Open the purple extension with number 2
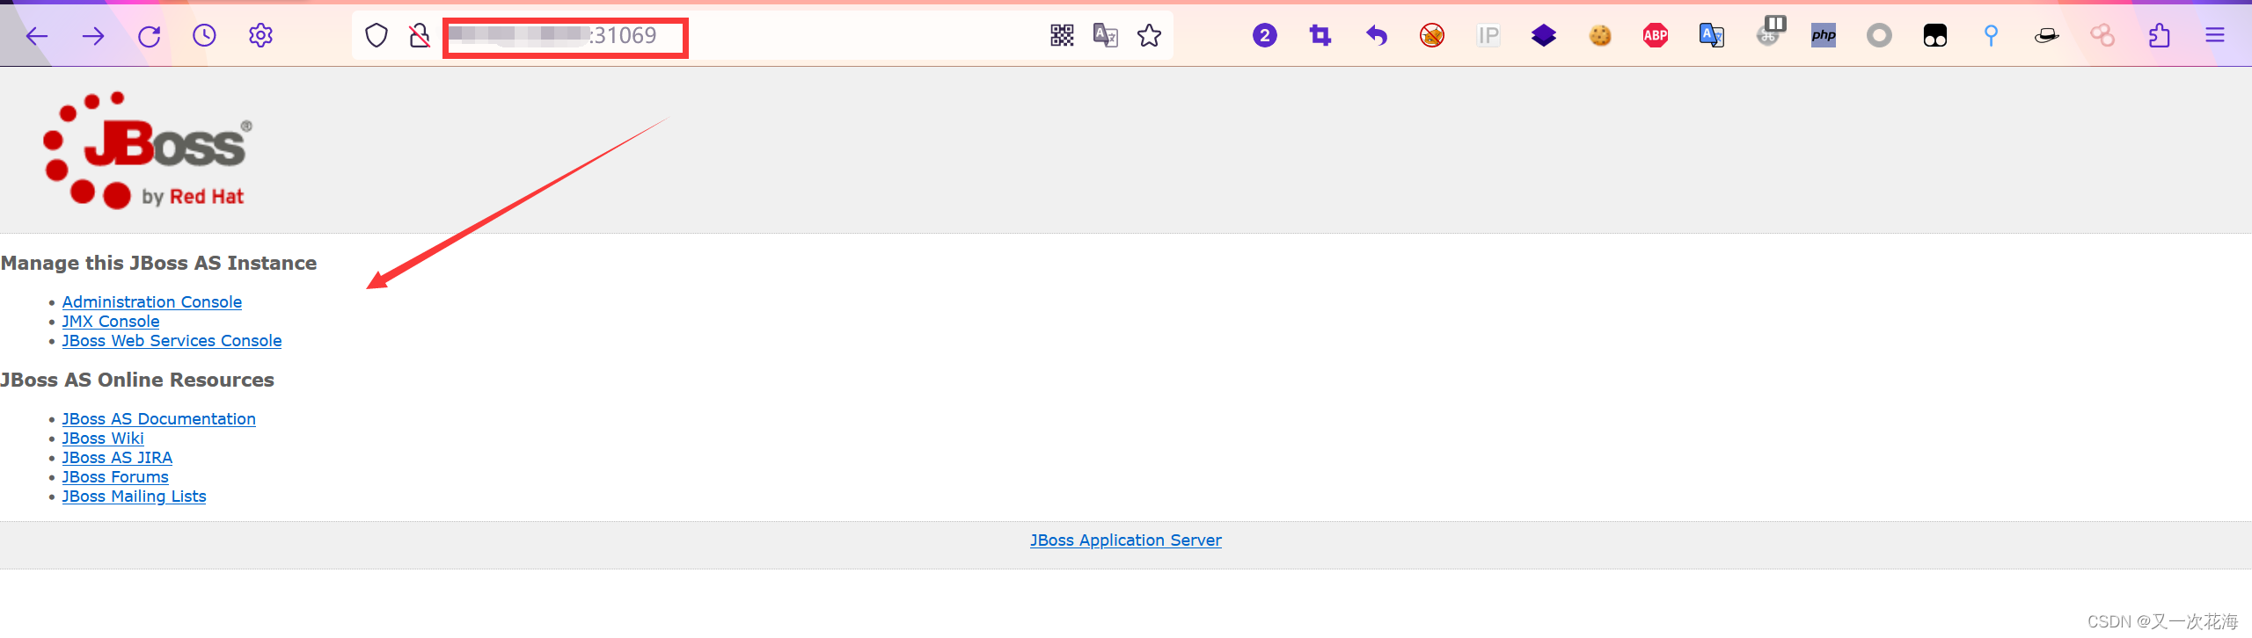 tap(1264, 35)
